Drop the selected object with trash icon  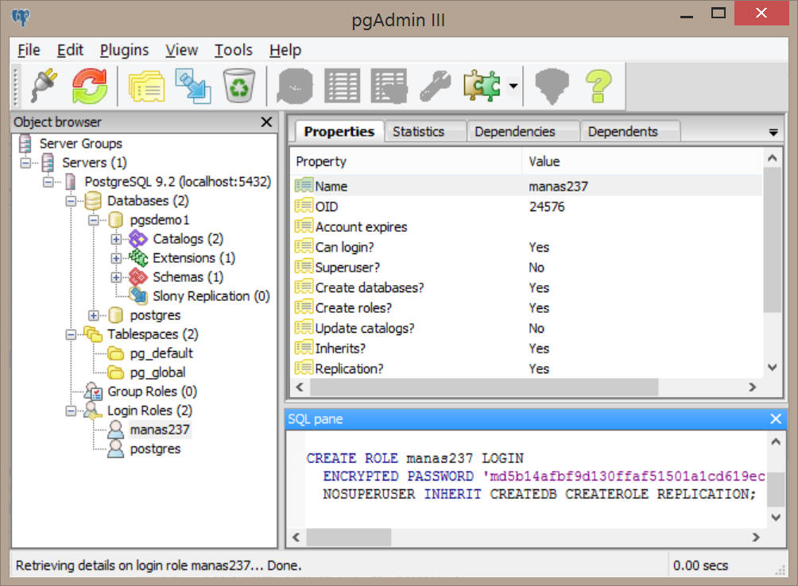(x=238, y=86)
